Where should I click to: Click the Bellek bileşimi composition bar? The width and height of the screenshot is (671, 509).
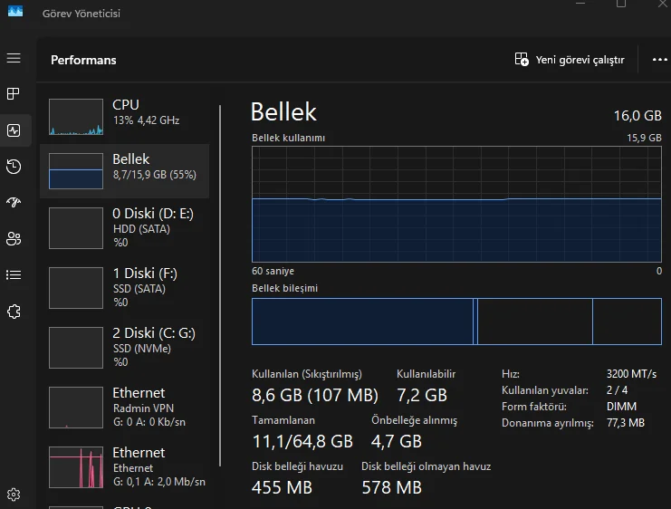456,322
